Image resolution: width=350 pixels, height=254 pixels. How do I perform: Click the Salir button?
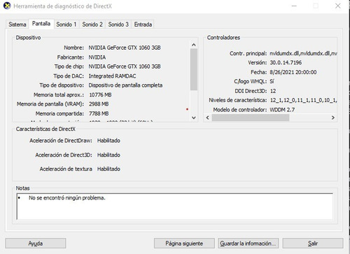[x=313, y=244]
